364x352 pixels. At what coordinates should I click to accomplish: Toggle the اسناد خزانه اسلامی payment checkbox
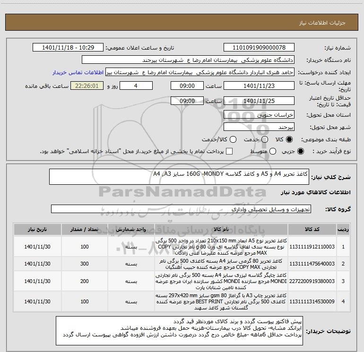[x=229, y=151]
